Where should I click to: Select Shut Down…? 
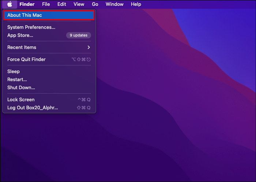(49, 88)
